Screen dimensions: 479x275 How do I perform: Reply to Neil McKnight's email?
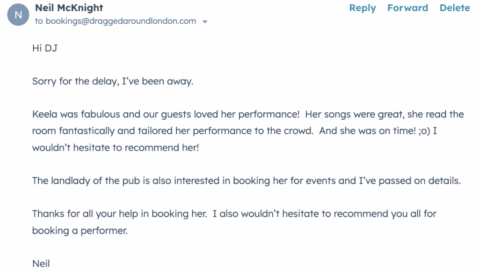[363, 8]
